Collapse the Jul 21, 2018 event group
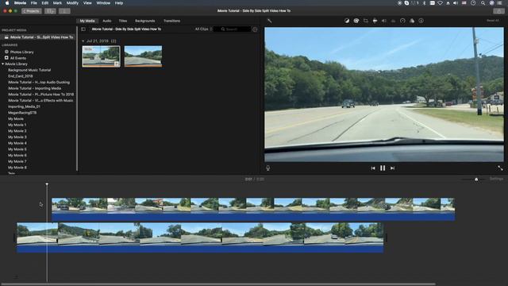 point(83,41)
